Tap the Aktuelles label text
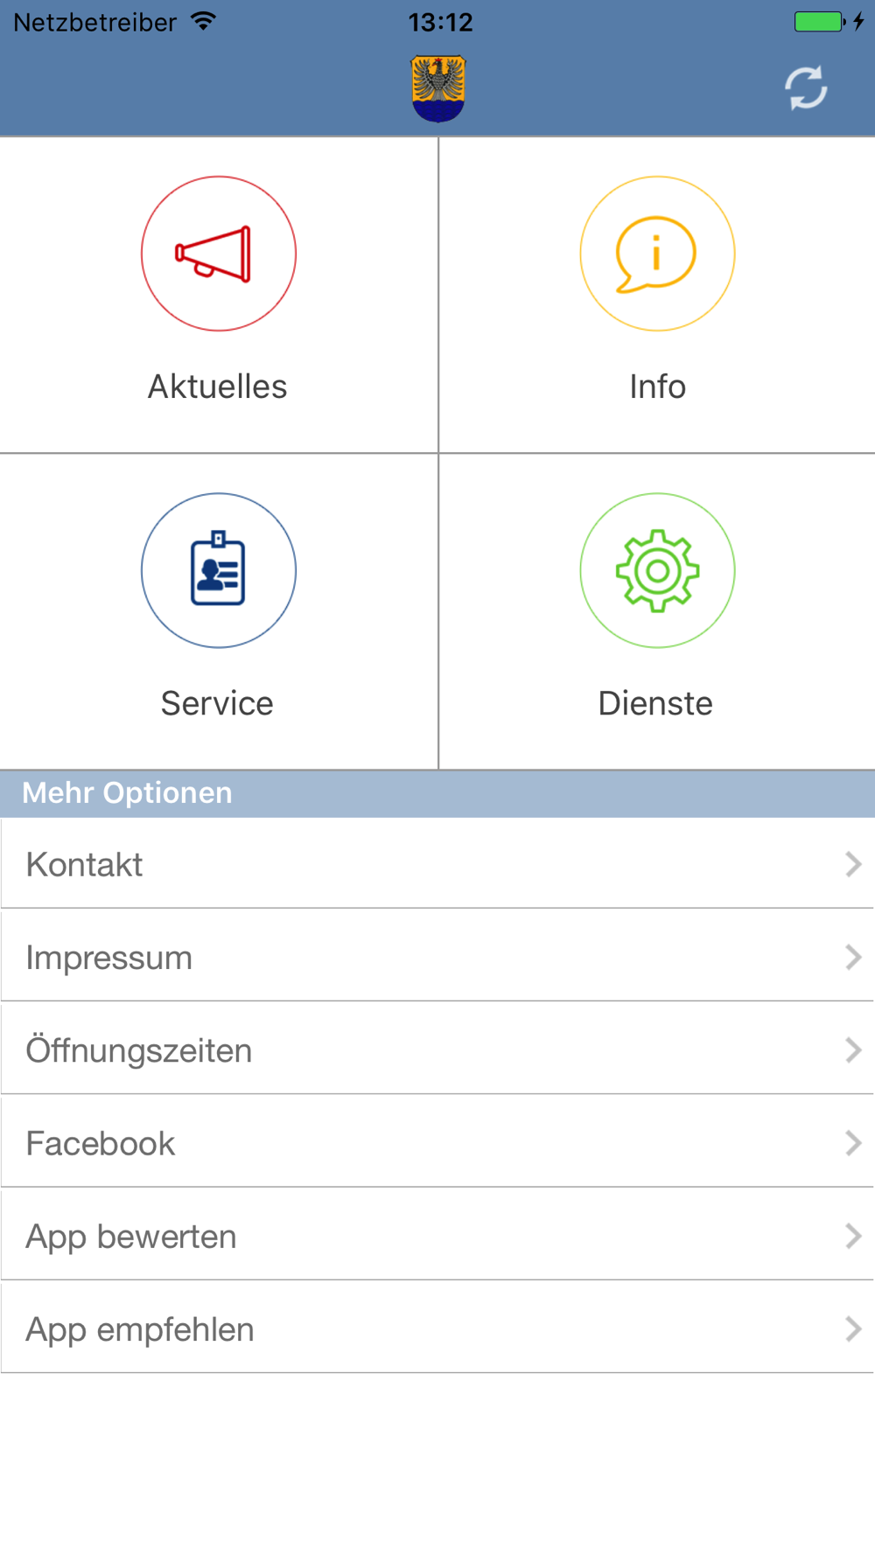The width and height of the screenshot is (875, 1555). pos(217,387)
